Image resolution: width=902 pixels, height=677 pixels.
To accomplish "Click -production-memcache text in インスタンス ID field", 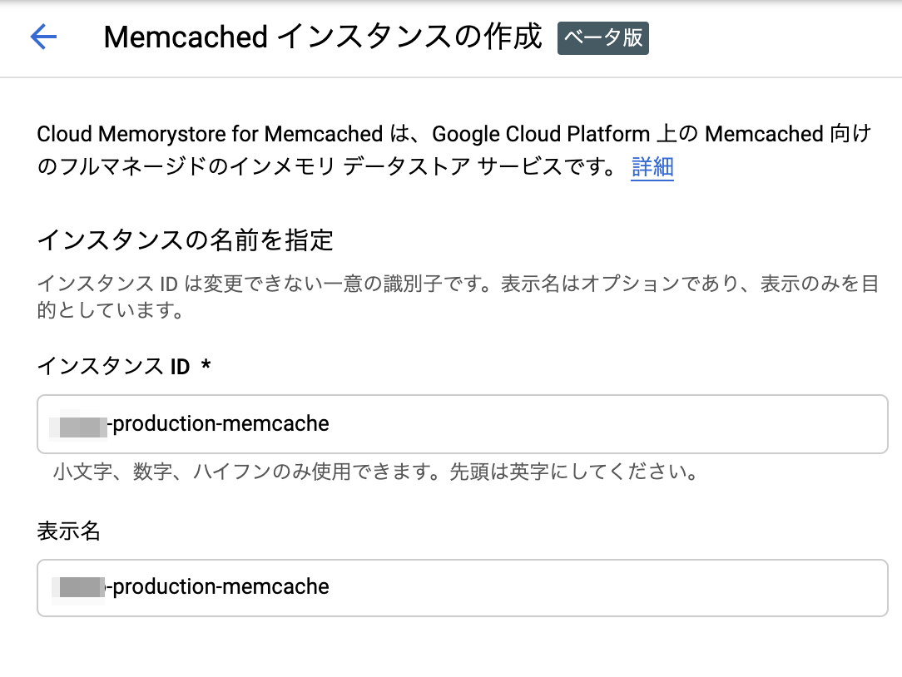I will pos(218,424).
